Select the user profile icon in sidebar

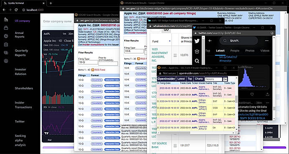tap(6, 61)
